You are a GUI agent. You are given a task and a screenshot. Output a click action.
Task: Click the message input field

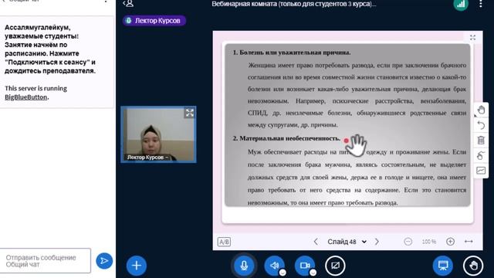(46, 261)
